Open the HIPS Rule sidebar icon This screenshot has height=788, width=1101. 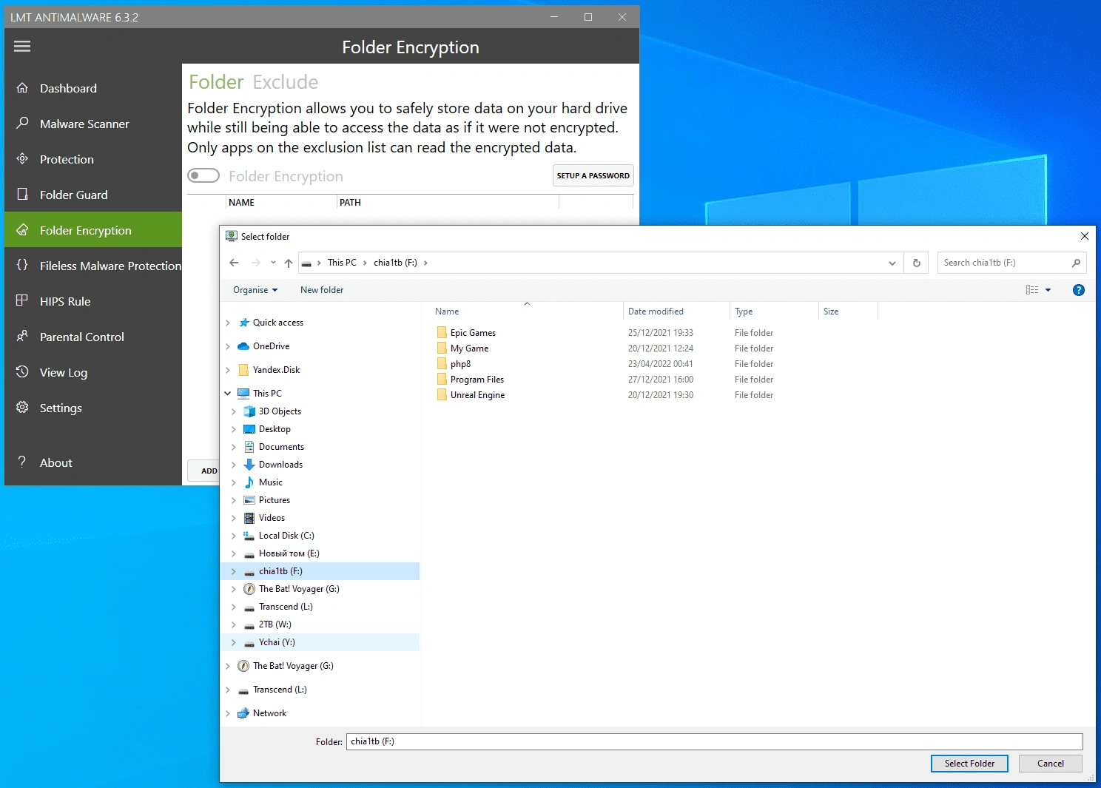[23, 300]
